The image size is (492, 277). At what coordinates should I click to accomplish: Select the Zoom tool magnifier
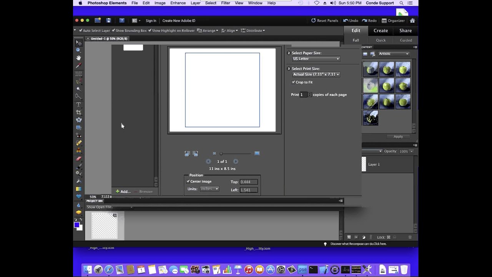pyautogui.click(x=78, y=50)
